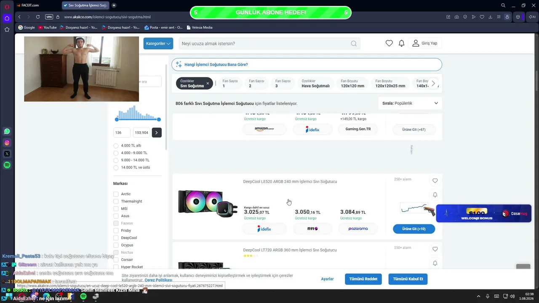Open Instagram in the Opera sidebar
This screenshot has height=303, width=539.
pos(7,143)
